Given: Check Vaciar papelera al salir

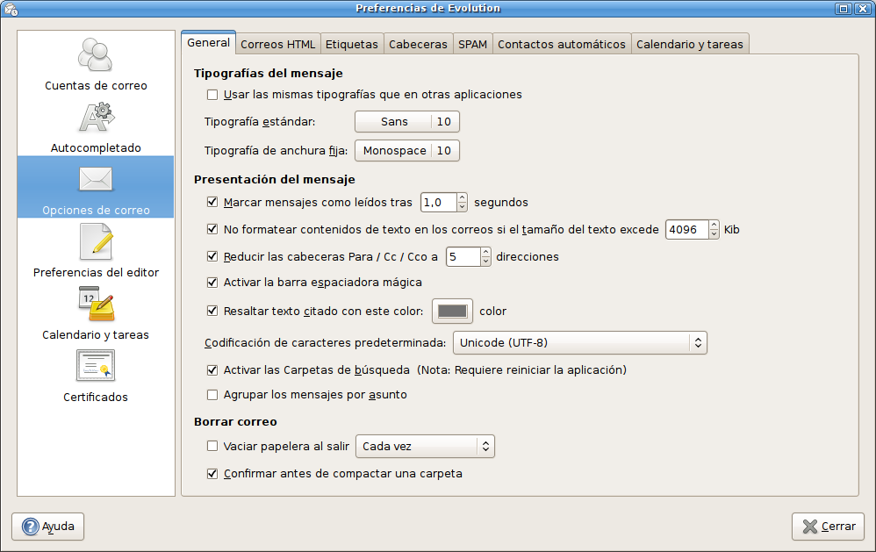Looking at the screenshot, I should [212, 446].
